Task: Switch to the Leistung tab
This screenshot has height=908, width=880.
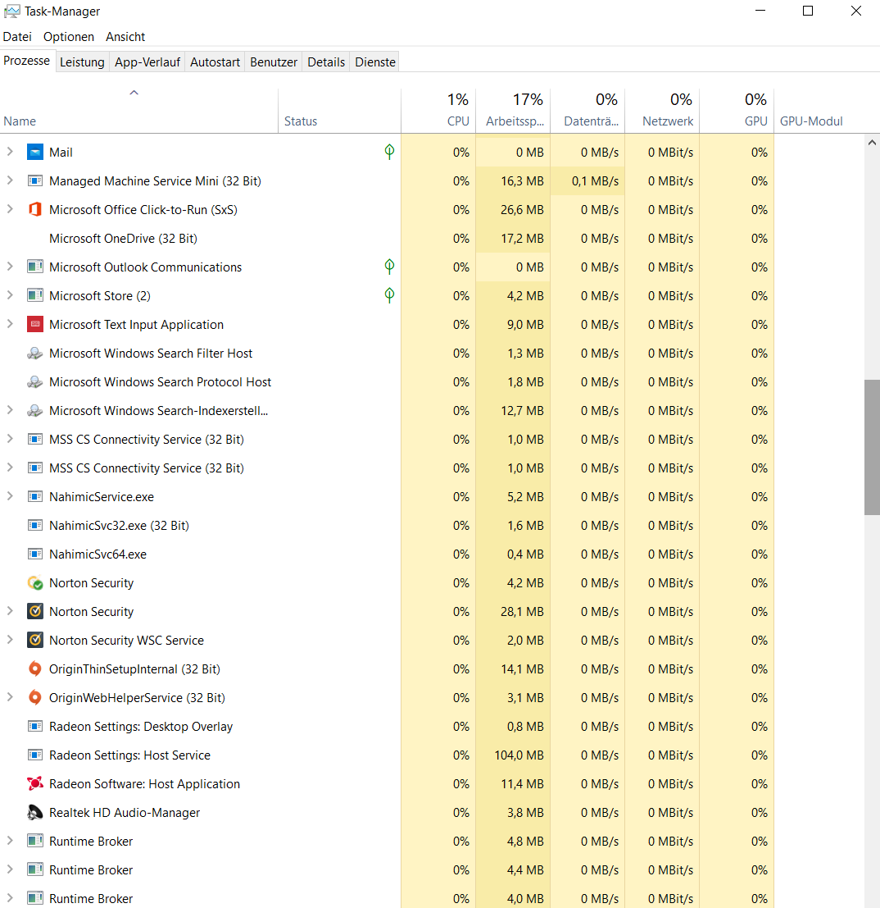Action: point(82,62)
